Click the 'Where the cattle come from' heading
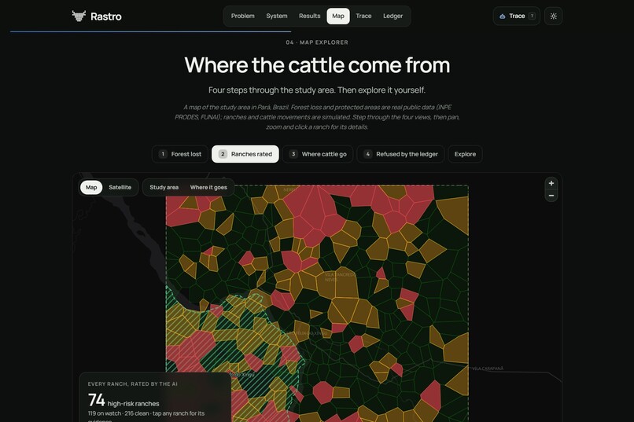This screenshot has height=422, width=634. [317, 65]
